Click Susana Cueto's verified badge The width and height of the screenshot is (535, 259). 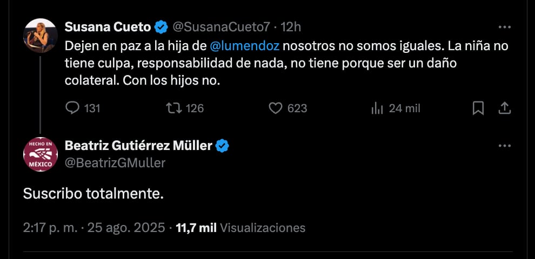coord(161,26)
